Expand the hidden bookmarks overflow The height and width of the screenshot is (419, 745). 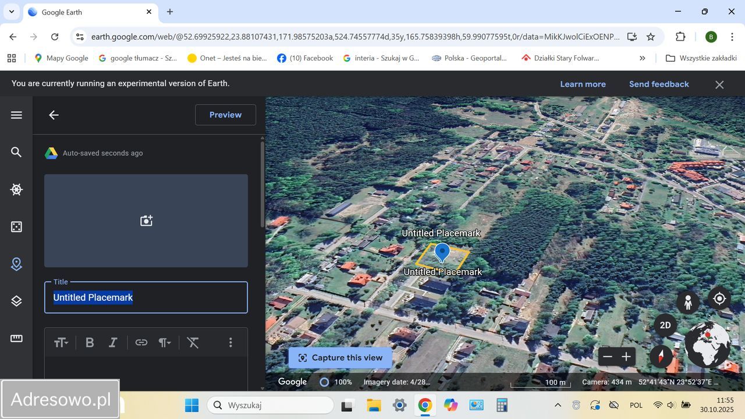pyautogui.click(x=643, y=58)
